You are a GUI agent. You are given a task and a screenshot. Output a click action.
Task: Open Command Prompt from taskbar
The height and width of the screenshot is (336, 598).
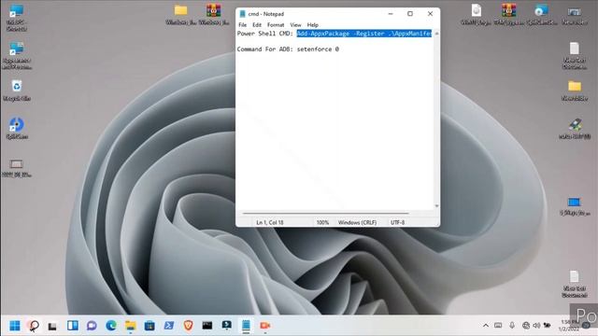[x=207, y=326]
